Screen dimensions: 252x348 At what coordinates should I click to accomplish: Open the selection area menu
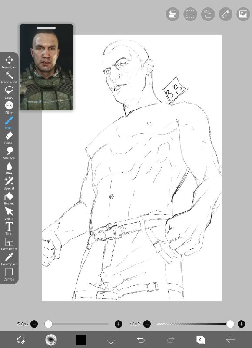(190, 14)
